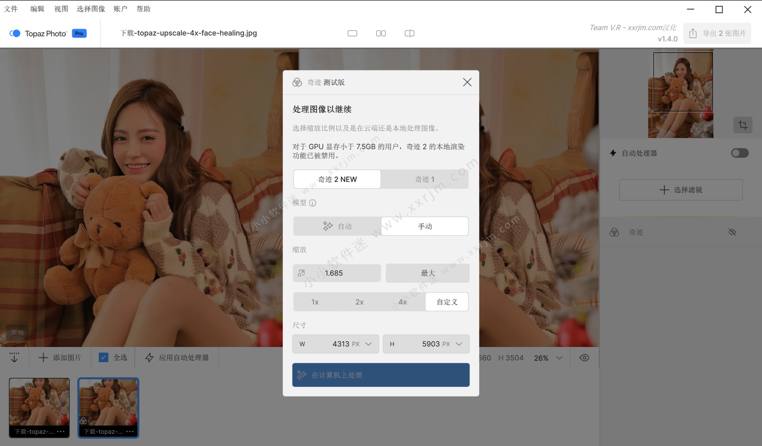Uncheck the 全选 checkbox
This screenshot has height=446, width=762.
(103, 357)
